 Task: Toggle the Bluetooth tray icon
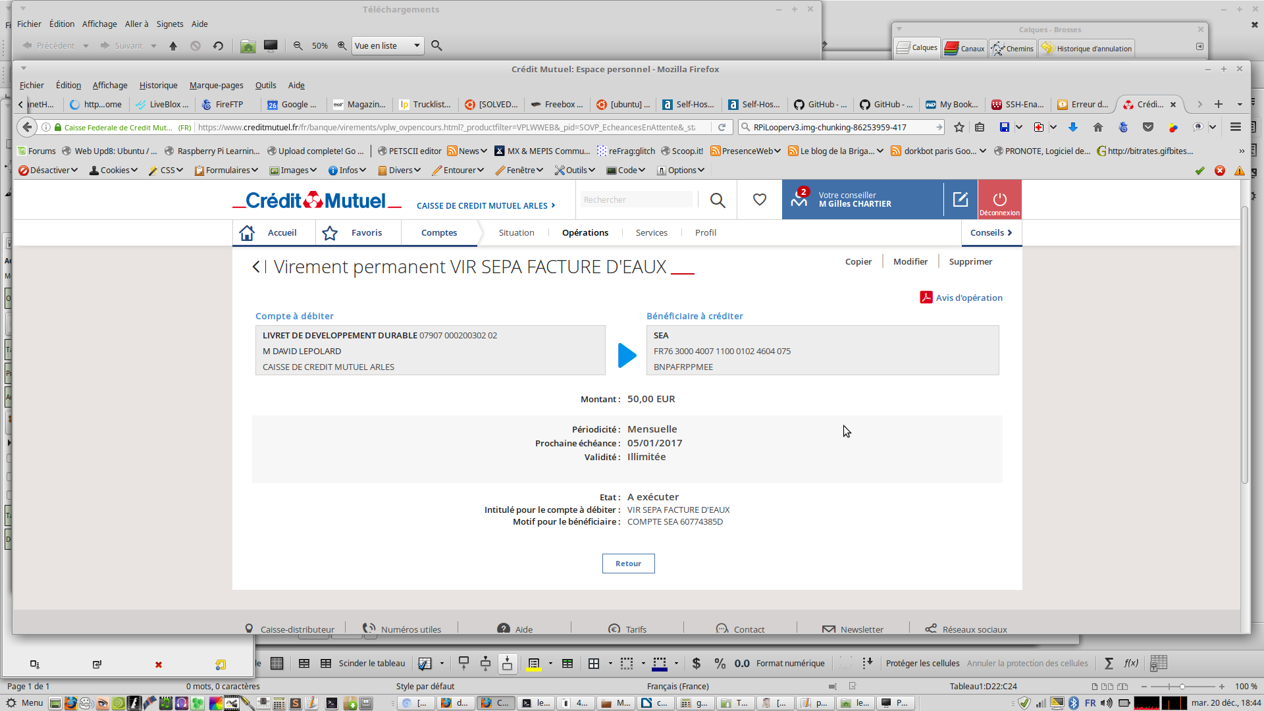pos(1074,703)
